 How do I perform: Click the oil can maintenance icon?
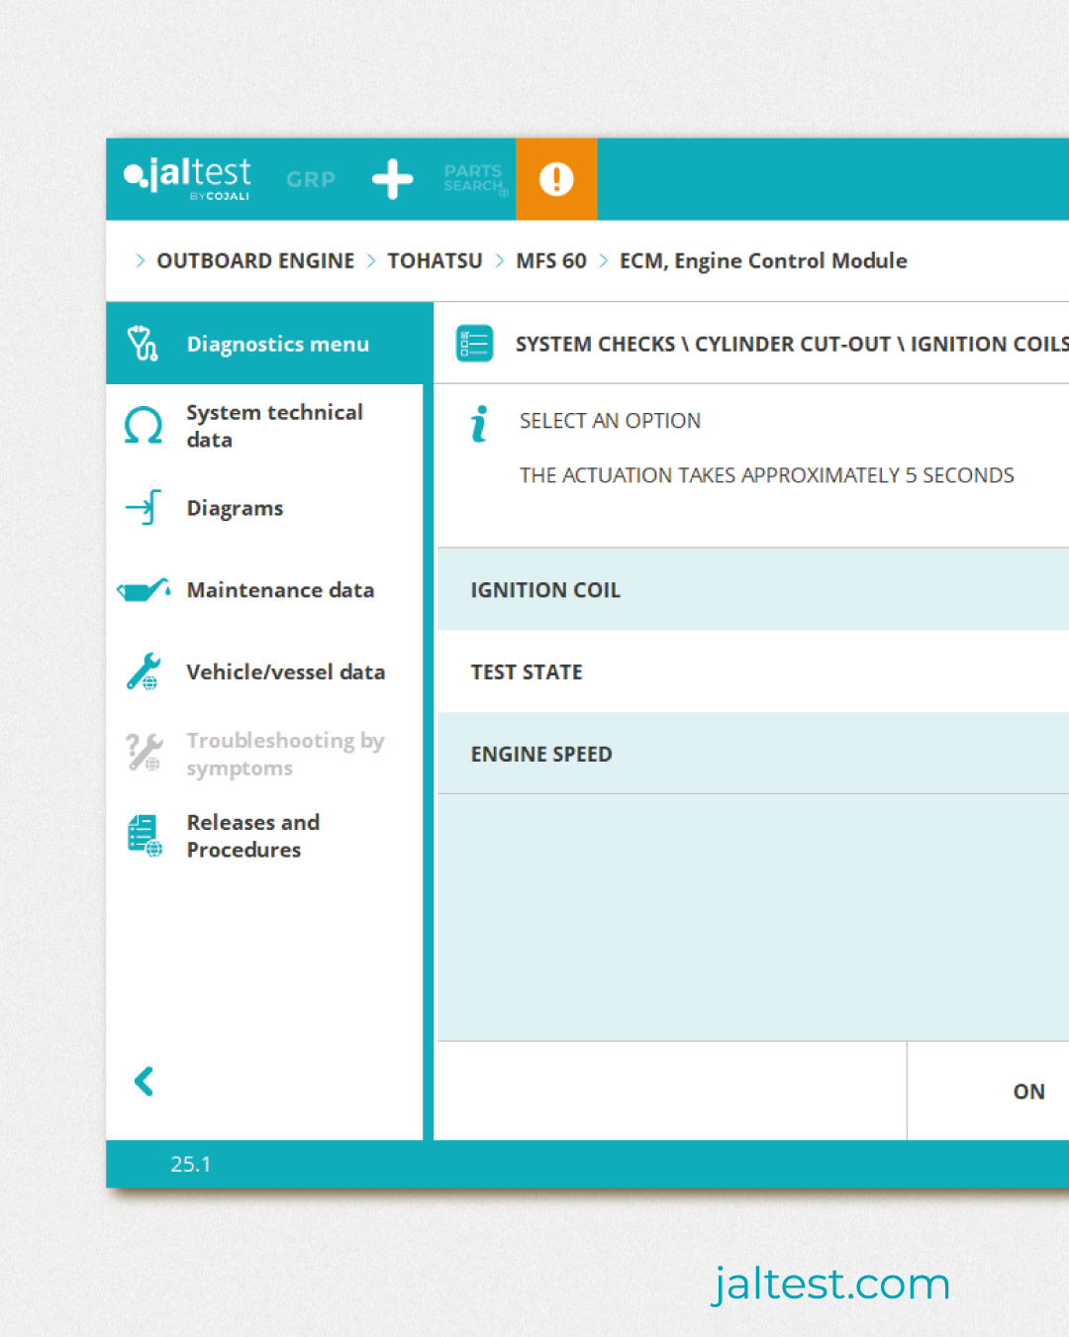pyautogui.click(x=144, y=590)
